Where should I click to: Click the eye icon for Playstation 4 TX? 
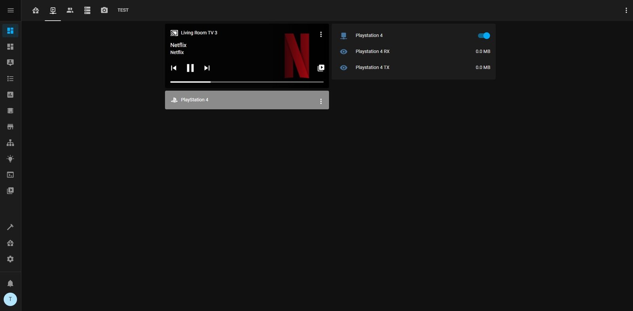pyautogui.click(x=344, y=68)
